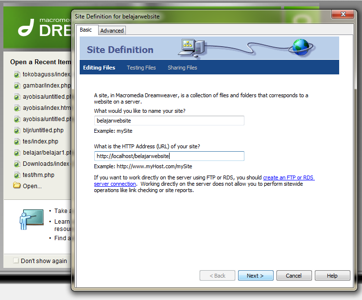Click the Example: mySite hint text
The width and height of the screenshot is (362, 300).
[113, 131]
